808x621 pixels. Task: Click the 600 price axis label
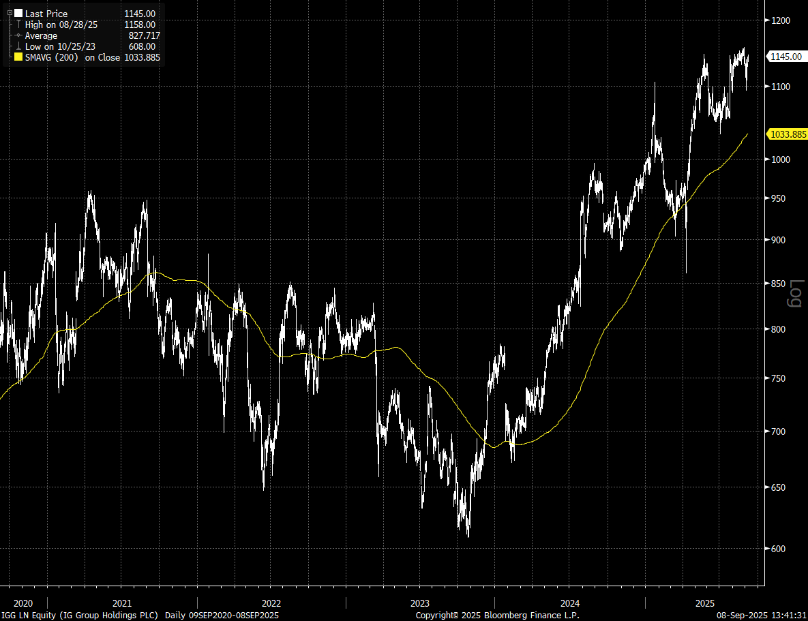(x=779, y=549)
